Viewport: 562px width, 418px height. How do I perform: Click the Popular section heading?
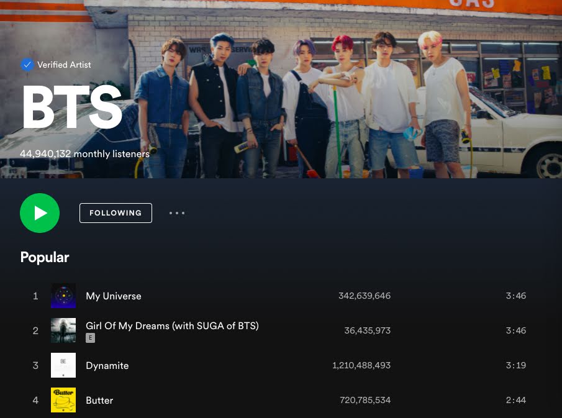[x=45, y=257]
